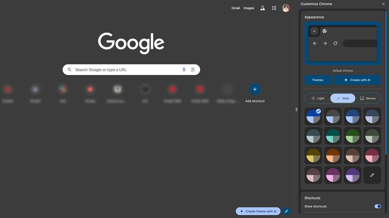Viewport: 389px width, 218px height.
Task: Open the Google apps grid
Action: [274, 8]
